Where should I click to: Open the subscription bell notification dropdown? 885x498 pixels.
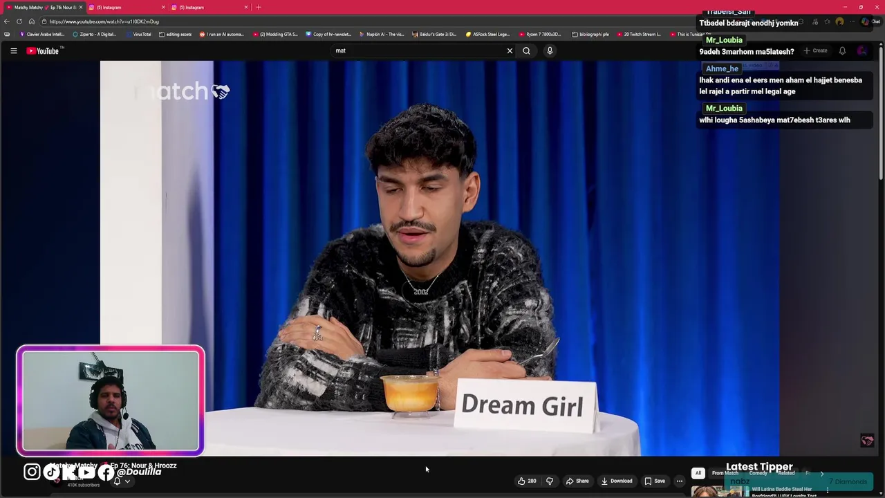pyautogui.click(x=121, y=481)
